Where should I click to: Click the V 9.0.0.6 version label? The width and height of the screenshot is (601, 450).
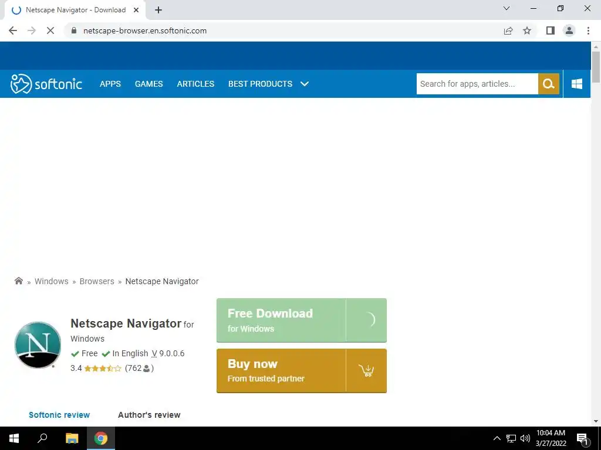coord(168,353)
